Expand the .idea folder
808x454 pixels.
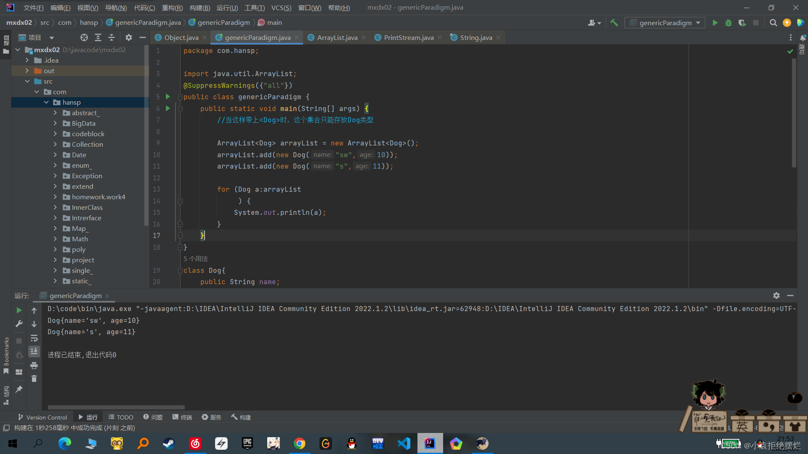coord(27,60)
